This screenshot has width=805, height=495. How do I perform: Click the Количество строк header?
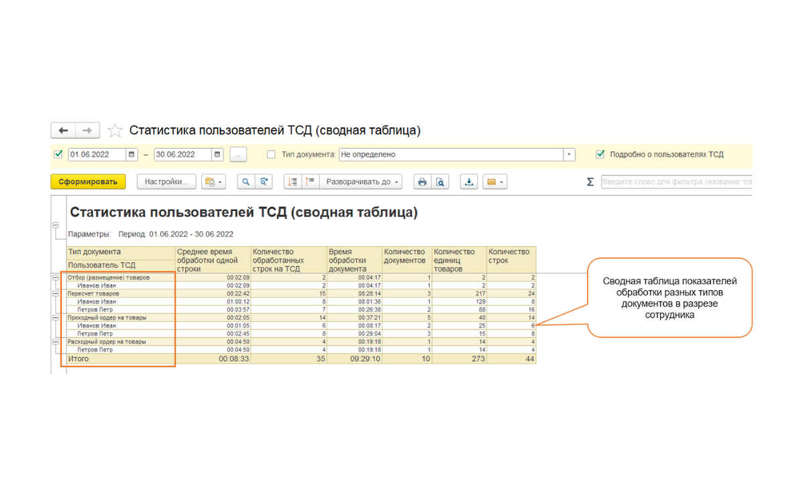(x=511, y=260)
